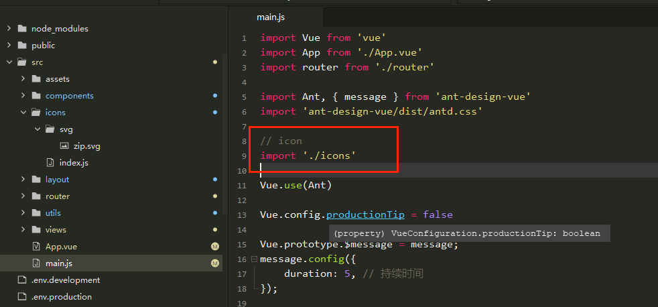Click productionTip property link in code
The image size is (658, 307).
point(365,215)
